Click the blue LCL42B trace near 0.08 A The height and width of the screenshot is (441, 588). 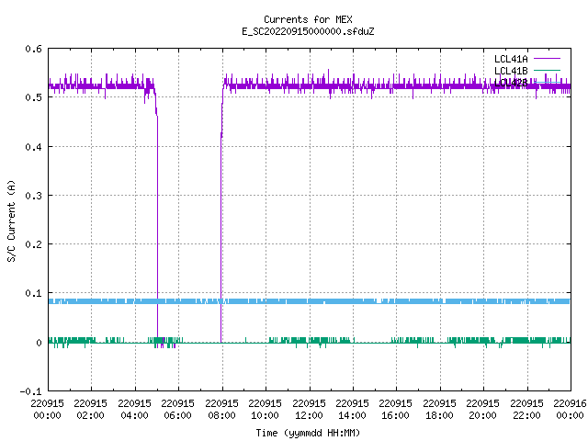pos(310,301)
